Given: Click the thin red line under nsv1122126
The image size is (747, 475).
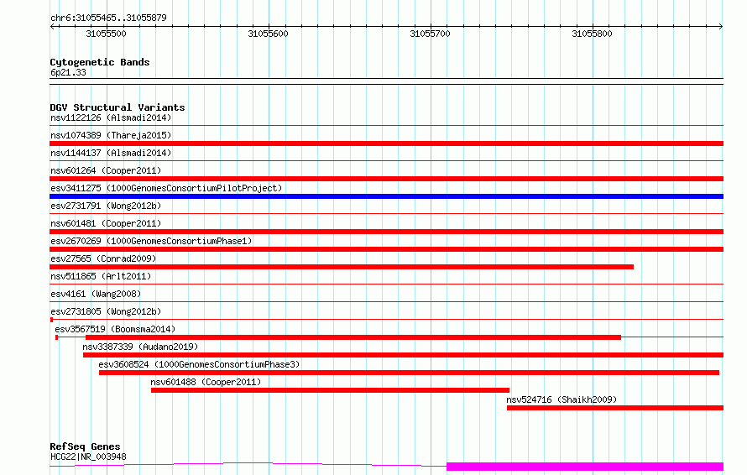Looking at the screenshot, I should point(386,125).
